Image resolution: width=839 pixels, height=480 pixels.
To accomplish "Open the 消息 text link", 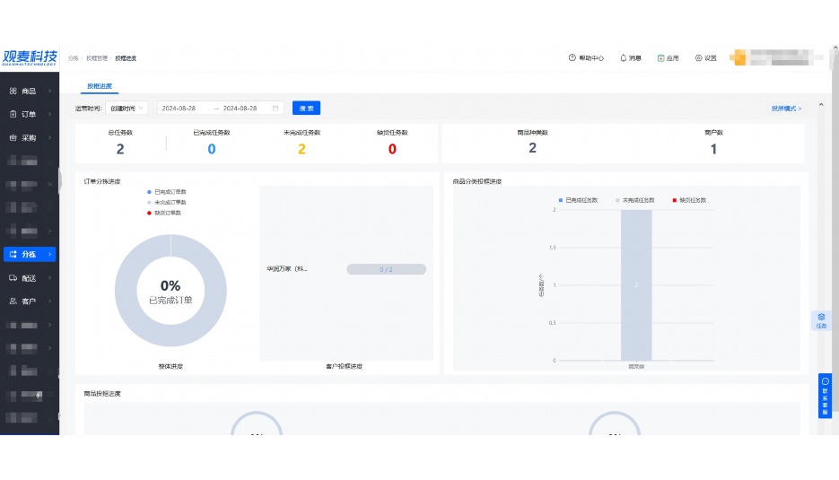I will coord(635,57).
